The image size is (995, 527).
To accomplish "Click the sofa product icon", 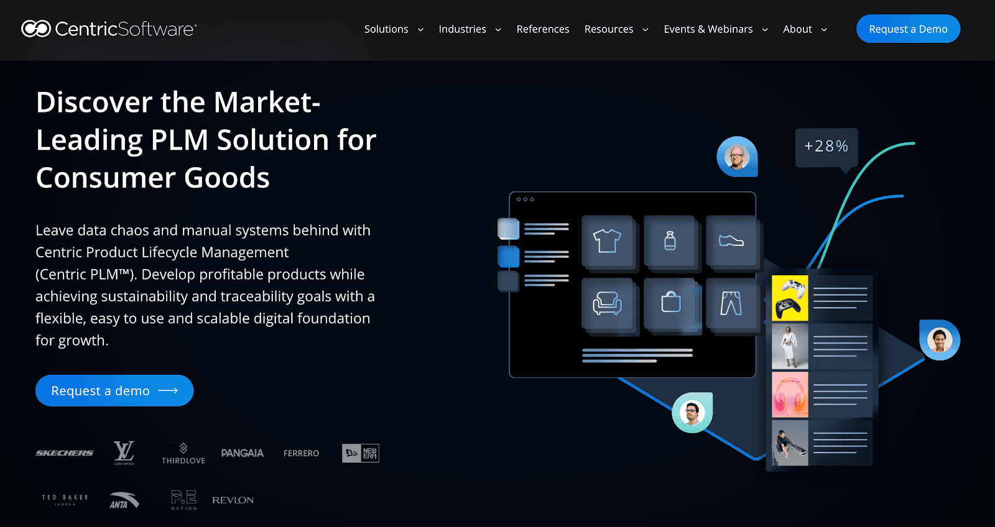I will tap(608, 303).
